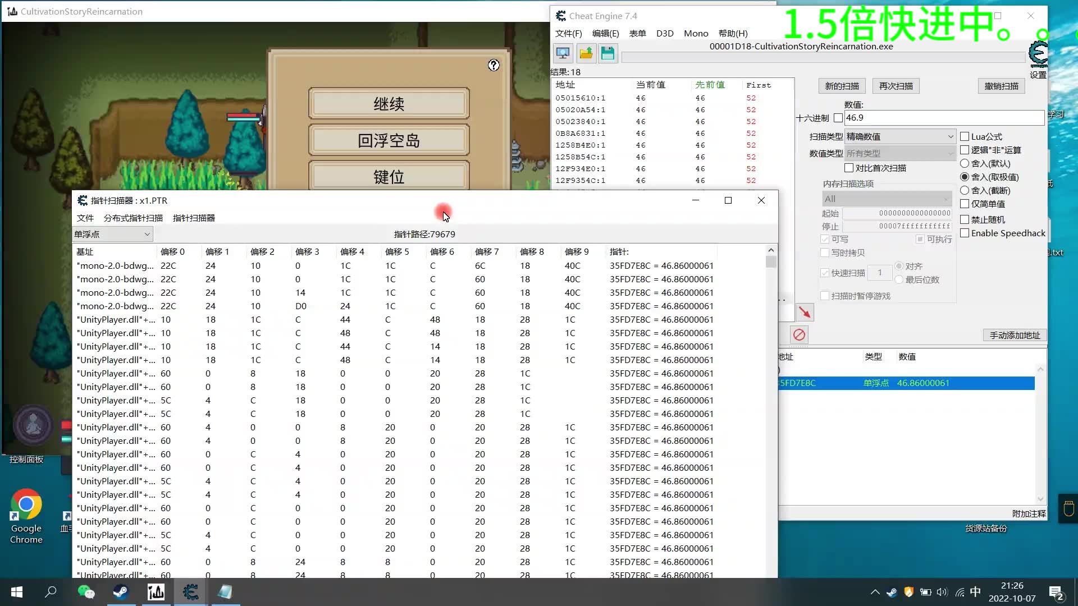Open the Mono menu
Screen dimensions: 1078x606
pos(696,33)
